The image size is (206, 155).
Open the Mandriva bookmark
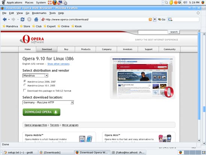point(10,26)
